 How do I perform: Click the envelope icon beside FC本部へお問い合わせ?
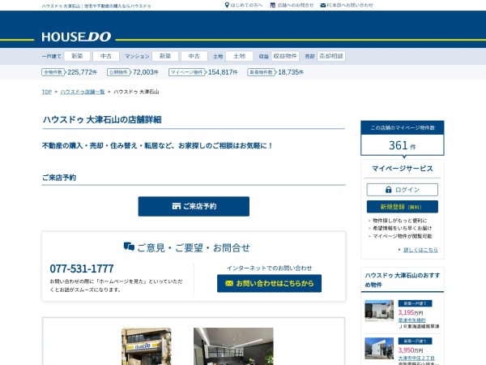coord(322,6)
